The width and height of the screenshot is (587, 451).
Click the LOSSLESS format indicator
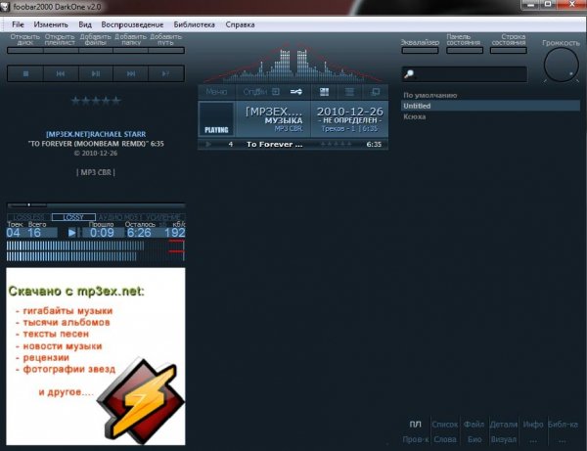(29, 217)
